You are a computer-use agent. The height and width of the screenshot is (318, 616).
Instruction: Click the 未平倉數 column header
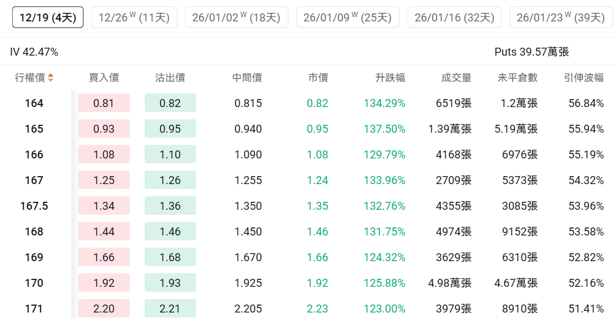517,78
